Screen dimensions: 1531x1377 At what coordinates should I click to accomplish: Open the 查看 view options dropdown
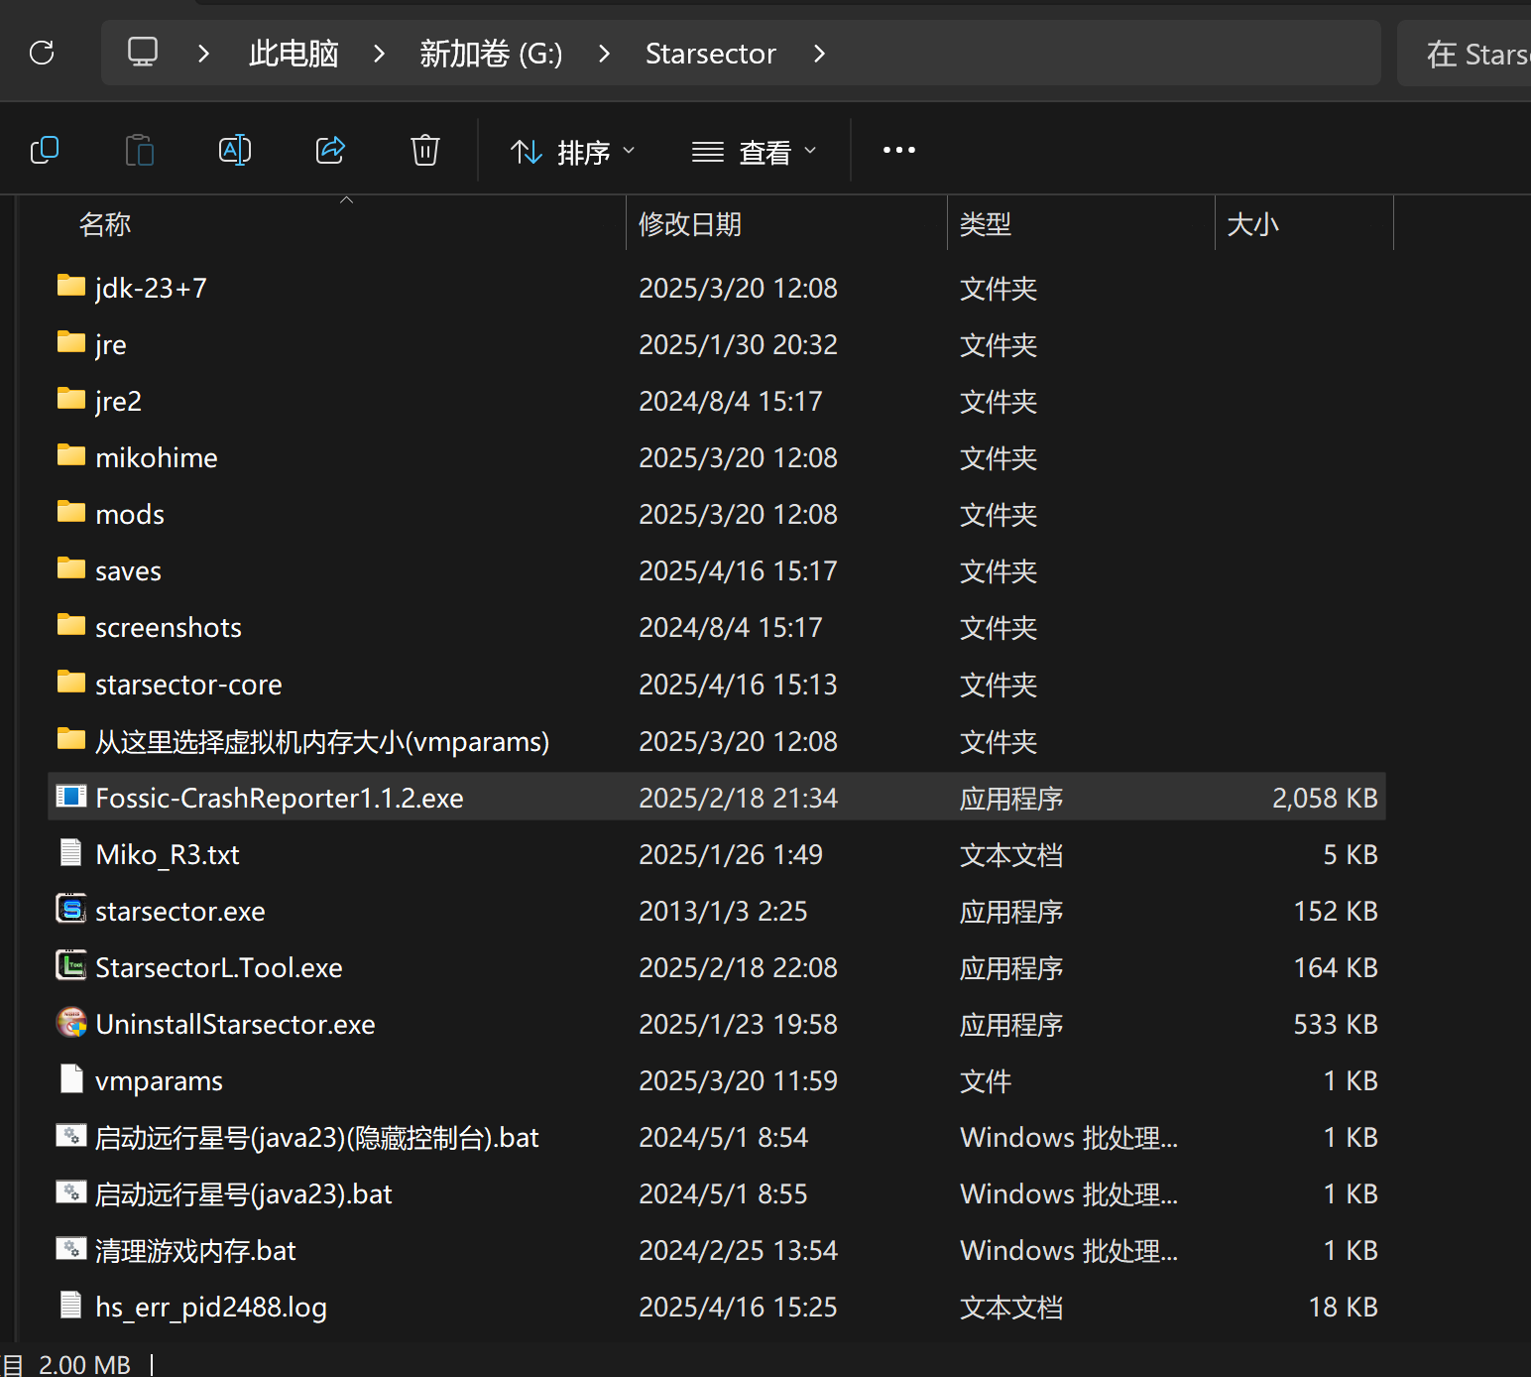pyautogui.click(x=755, y=150)
